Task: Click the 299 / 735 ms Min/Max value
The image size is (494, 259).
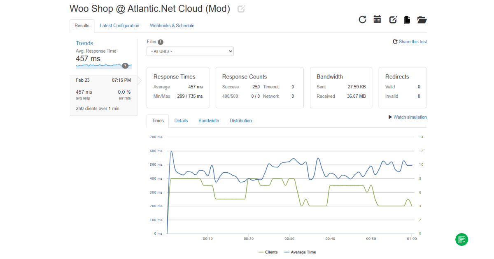Action: 190,97
